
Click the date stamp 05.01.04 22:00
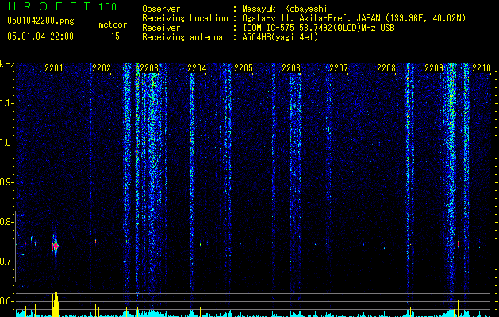(40, 36)
